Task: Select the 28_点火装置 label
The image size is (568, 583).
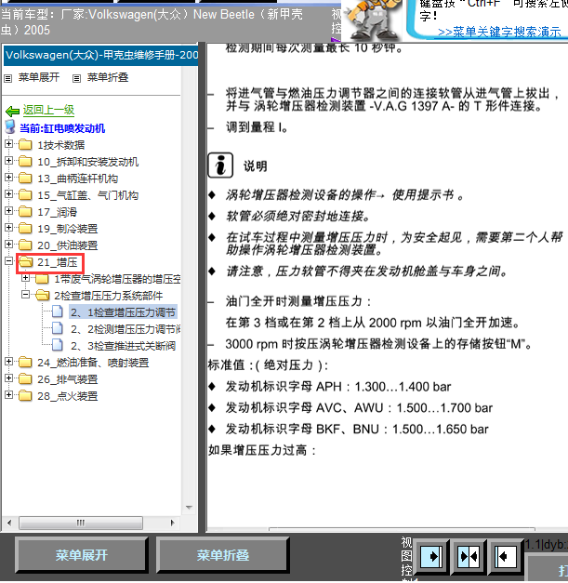Action: tap(67, 396)
